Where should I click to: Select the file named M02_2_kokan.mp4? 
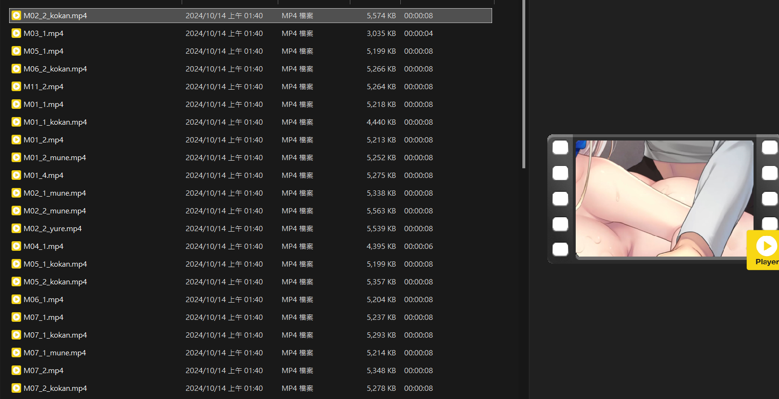[x=55, y=16]
